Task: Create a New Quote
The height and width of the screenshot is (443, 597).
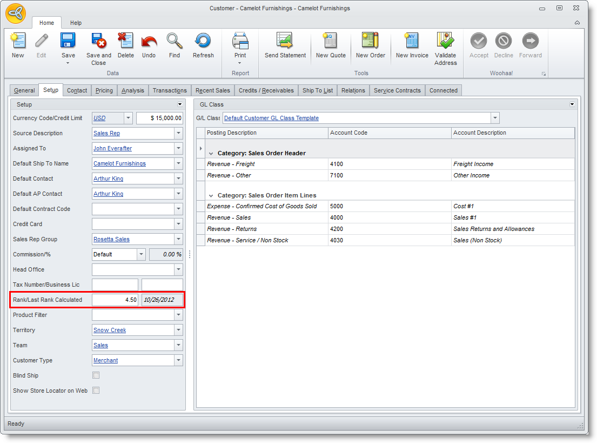Action: coord(330,42)
